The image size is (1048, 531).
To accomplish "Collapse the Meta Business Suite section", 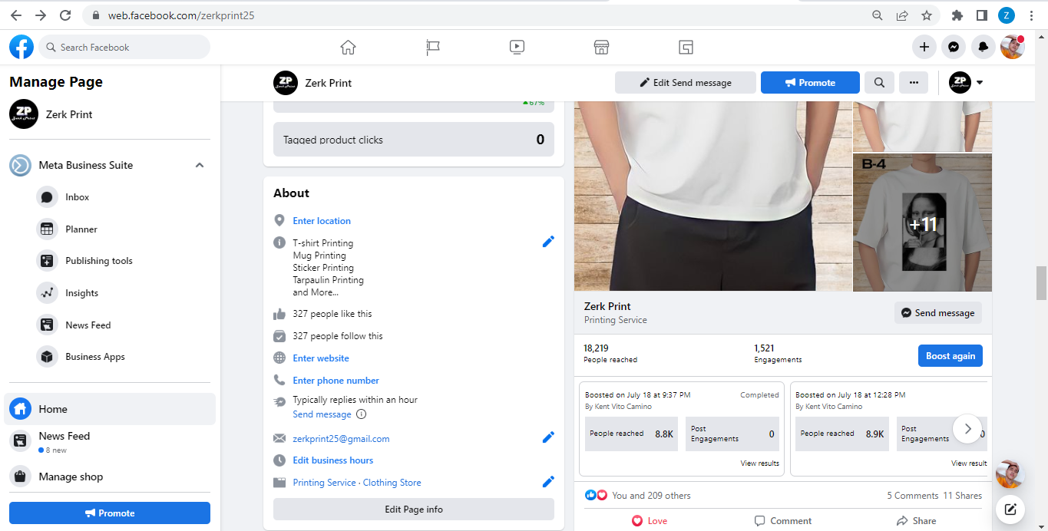I will coord(200,165).
